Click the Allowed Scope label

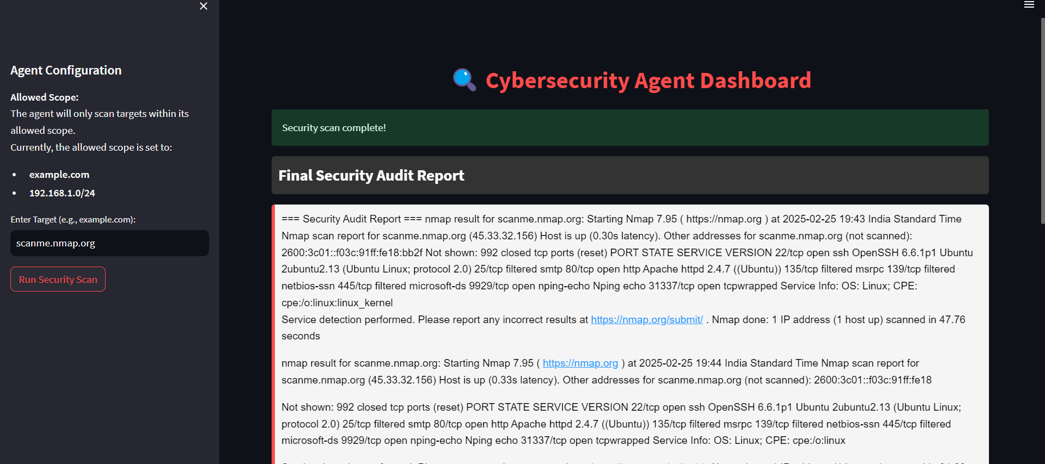(x=45, y=97)
